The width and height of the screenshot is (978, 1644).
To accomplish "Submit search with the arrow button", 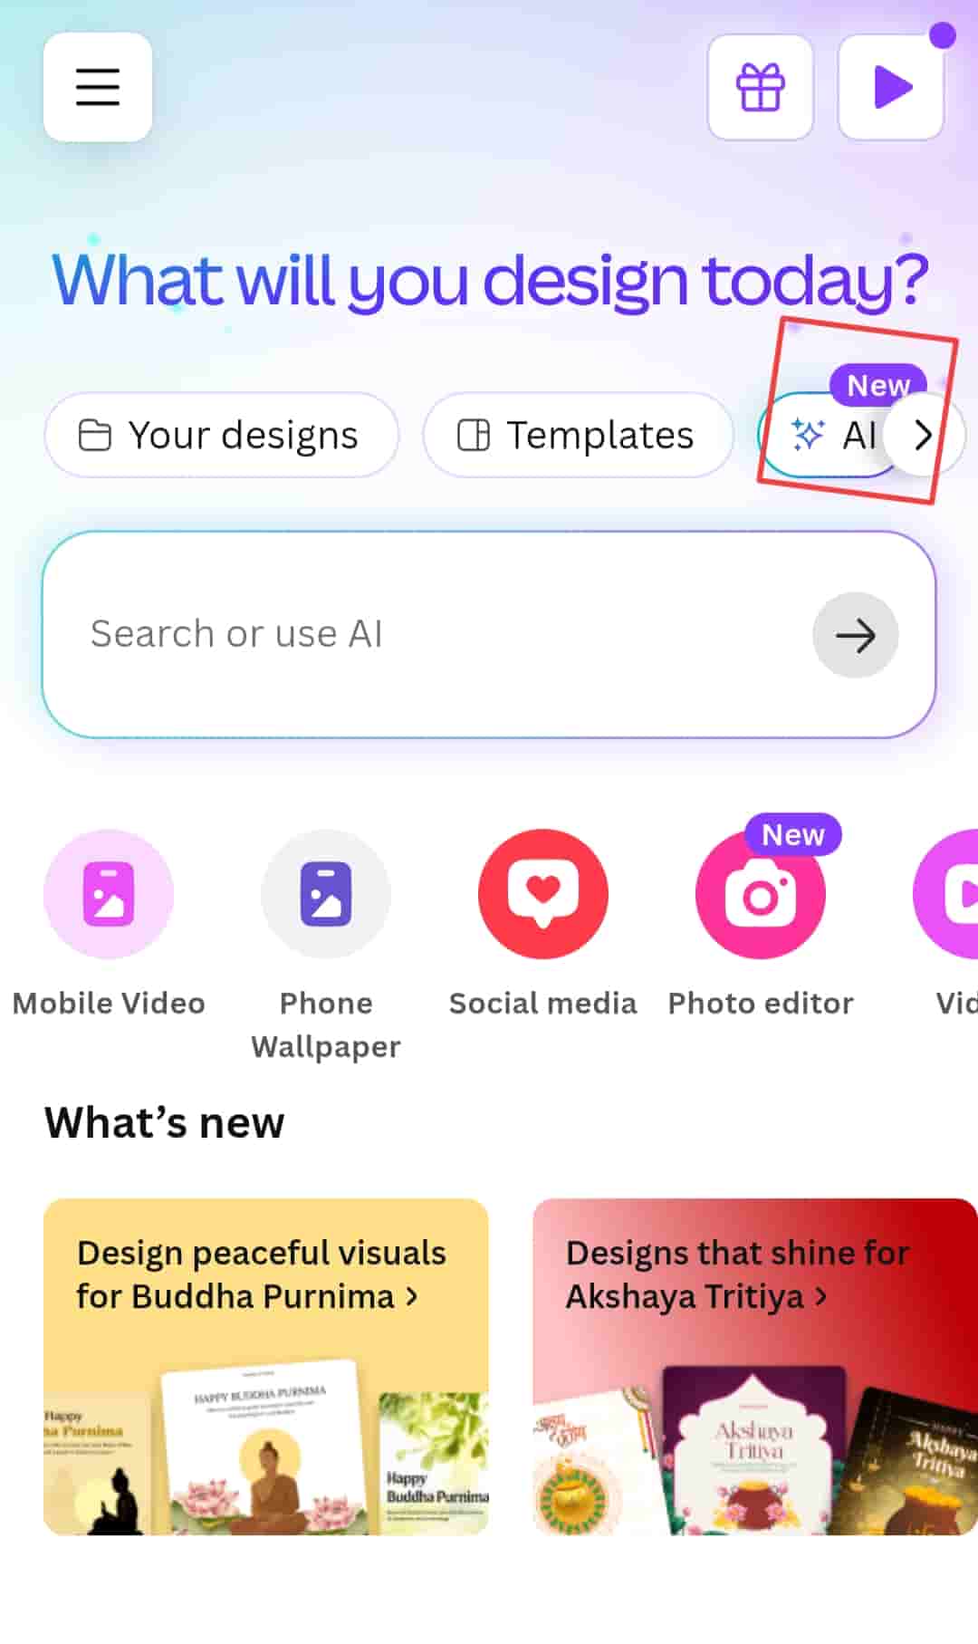I will coord(856,635).
